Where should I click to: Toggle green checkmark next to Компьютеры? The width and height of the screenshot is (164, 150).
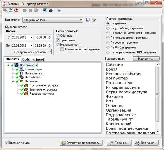(17, 69)
